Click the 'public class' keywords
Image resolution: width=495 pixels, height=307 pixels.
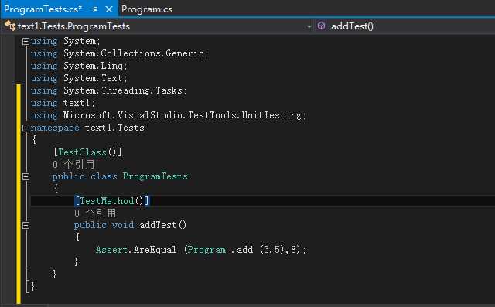(x=84, y=176)
